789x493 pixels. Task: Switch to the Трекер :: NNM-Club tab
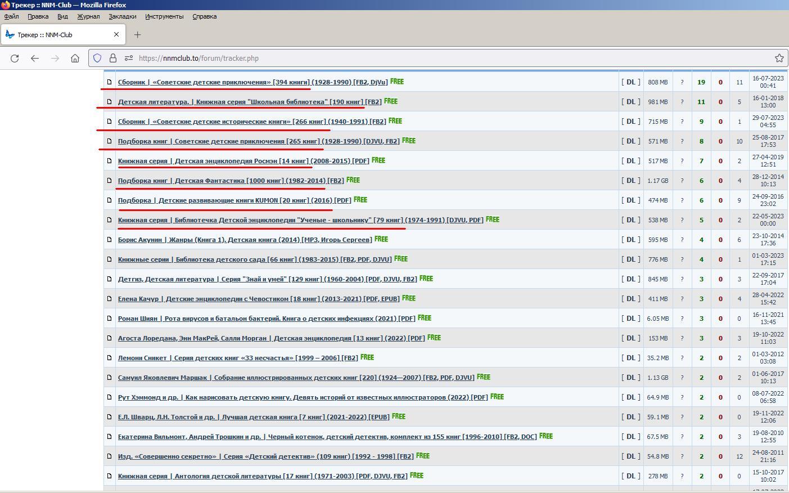tap(56, 35)
